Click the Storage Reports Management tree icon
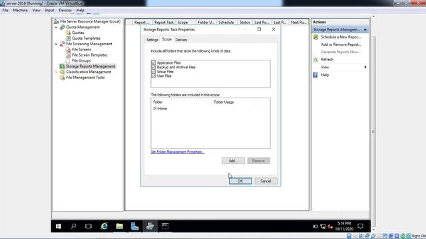The width and height of the screenshot is (426, 239). click(62, 66)
